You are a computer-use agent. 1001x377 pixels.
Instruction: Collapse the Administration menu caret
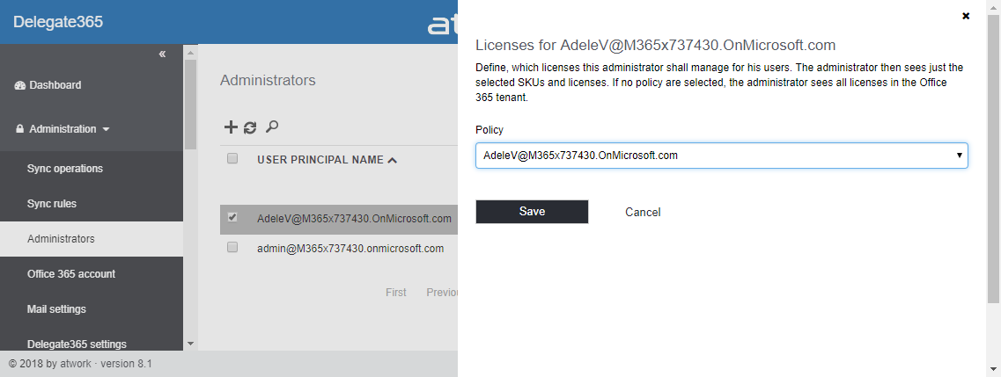pyautogui.click(x=107, y=129)
